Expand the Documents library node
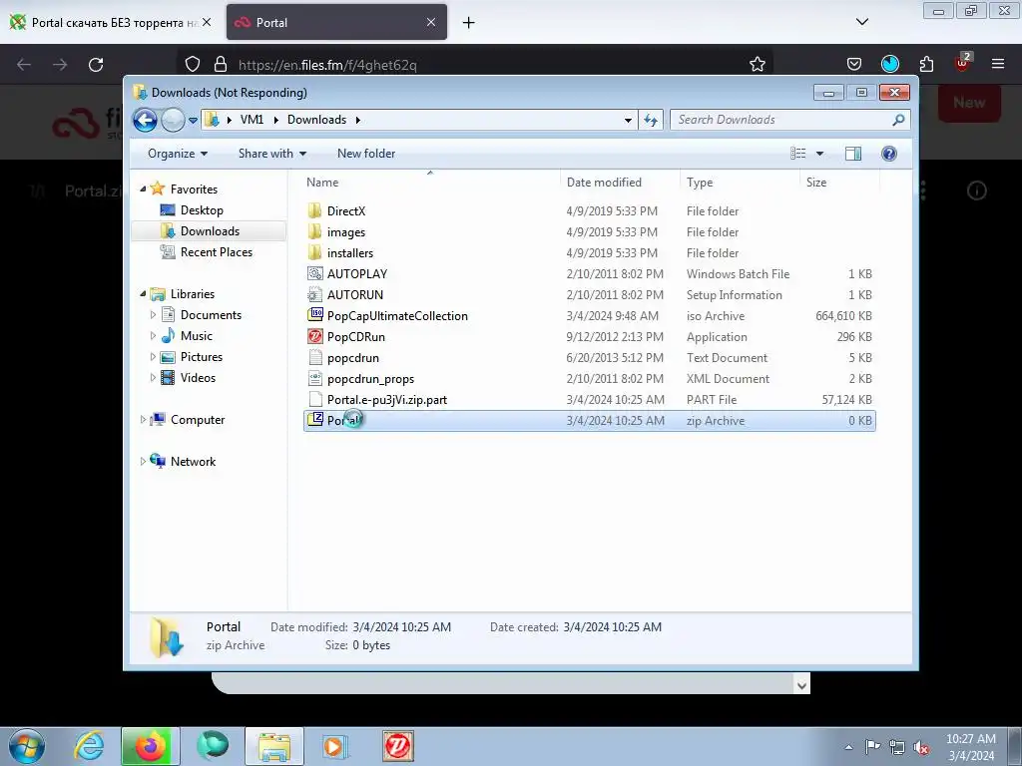The width and height of the screenshot is (1022, 766). click(153, 315)
